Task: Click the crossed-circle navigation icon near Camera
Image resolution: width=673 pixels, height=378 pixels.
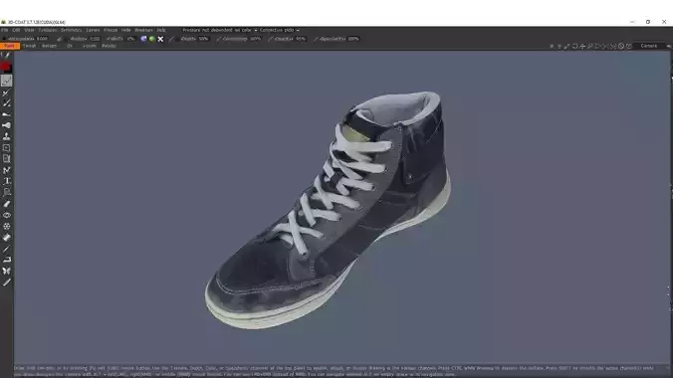Action: (621, 46)
